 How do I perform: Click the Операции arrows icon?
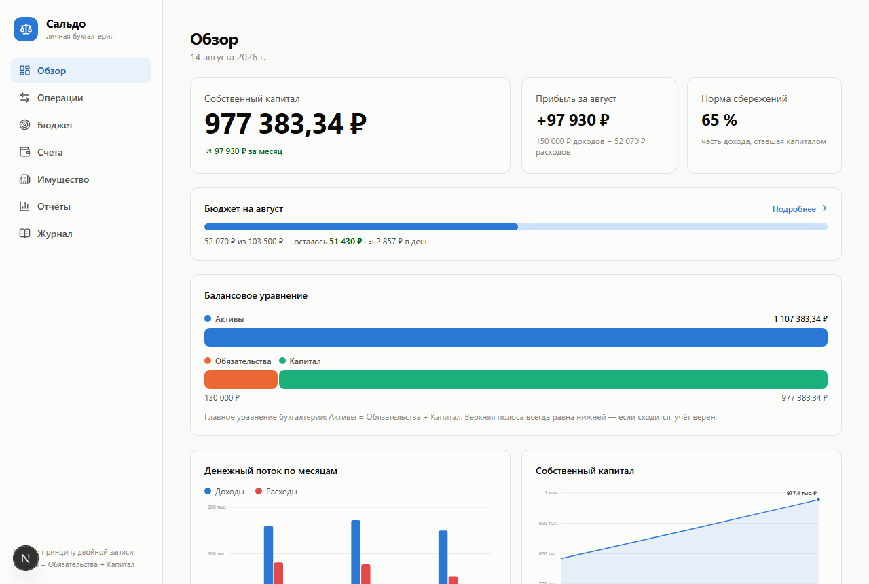pyautogui.click(x=25, y=98)
